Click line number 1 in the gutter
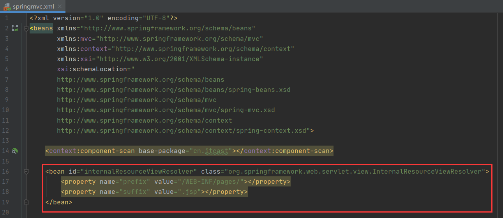The image size is (503, 218). (7, 18)
